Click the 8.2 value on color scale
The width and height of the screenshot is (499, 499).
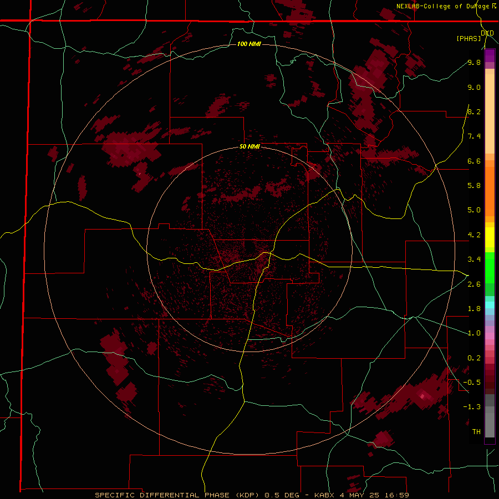pyautogui.click(x=474, y=111)
